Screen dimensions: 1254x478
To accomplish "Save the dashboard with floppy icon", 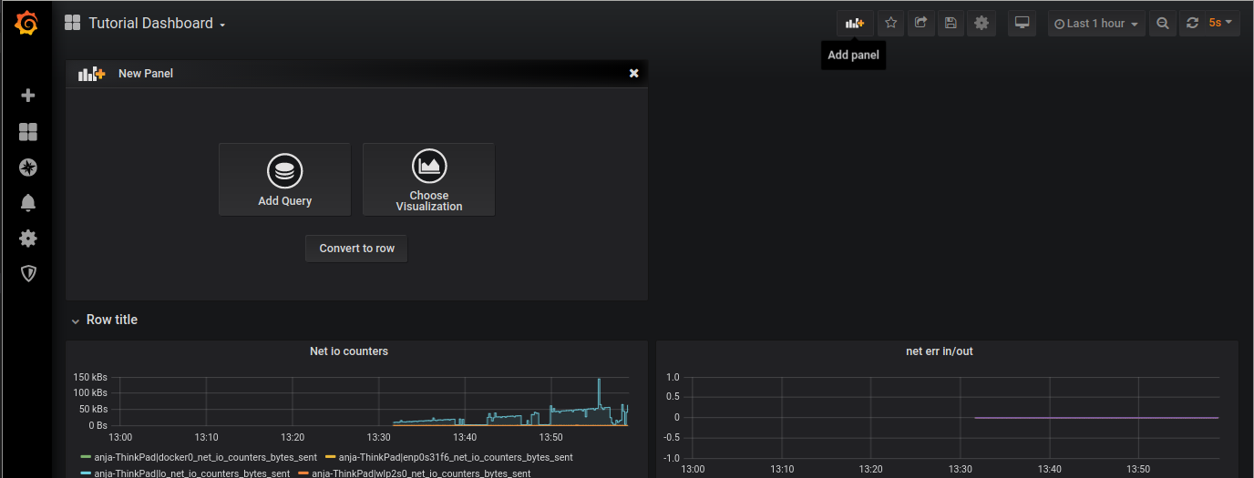I will (x=951, y=23).
